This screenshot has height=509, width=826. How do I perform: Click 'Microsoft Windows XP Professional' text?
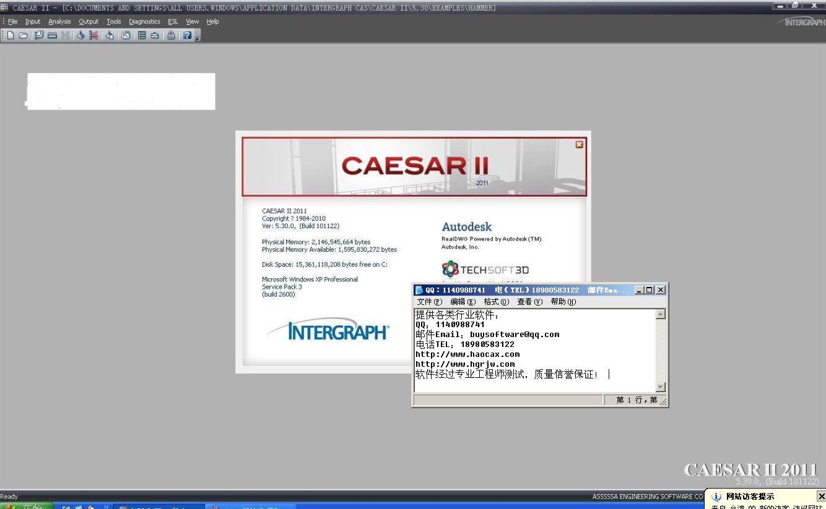(x=310, y=279)
